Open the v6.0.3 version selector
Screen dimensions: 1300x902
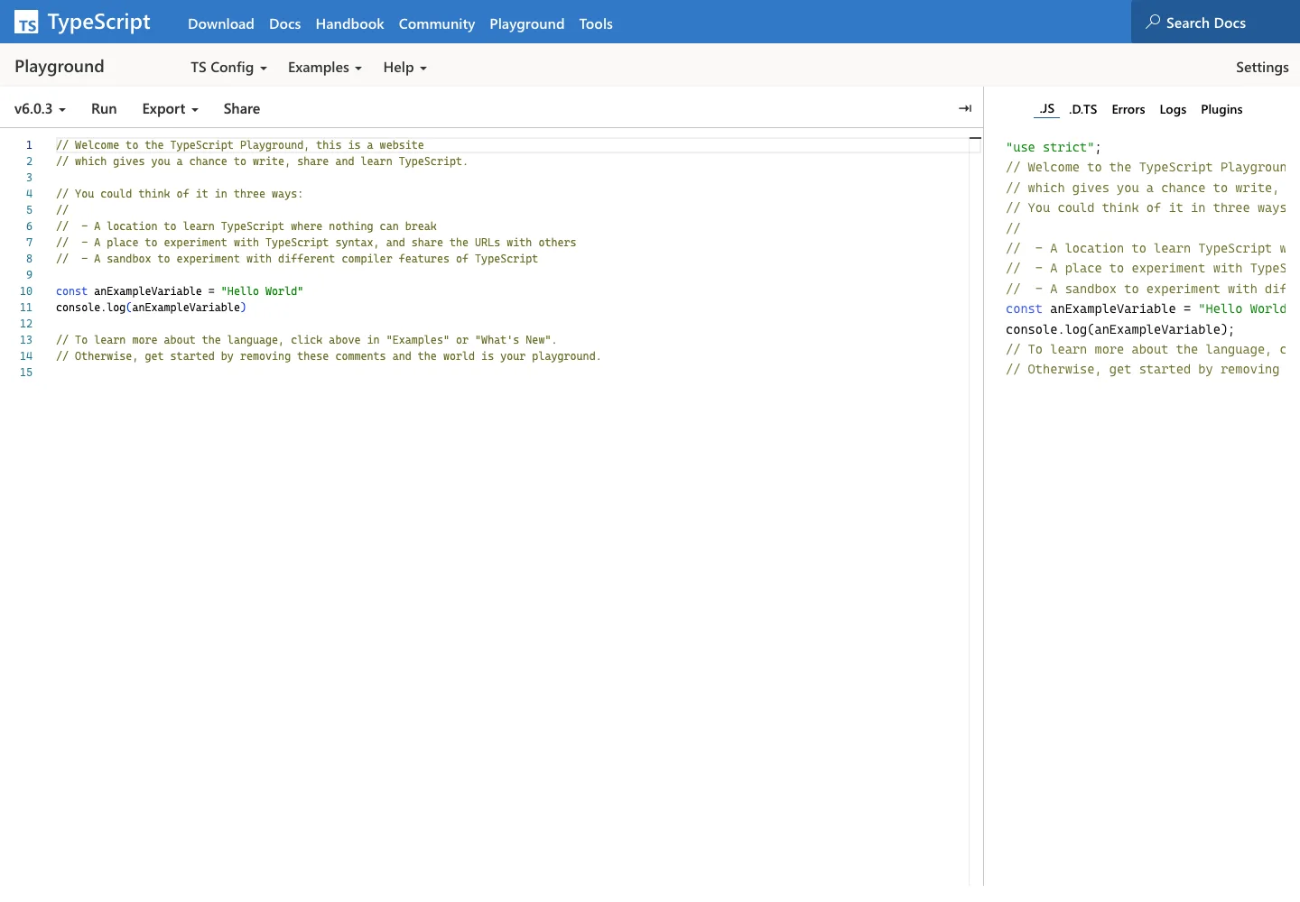click(40, 108)
